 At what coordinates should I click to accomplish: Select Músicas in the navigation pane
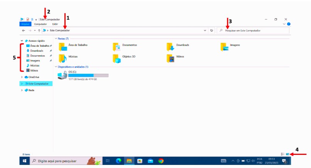point(35,66)
